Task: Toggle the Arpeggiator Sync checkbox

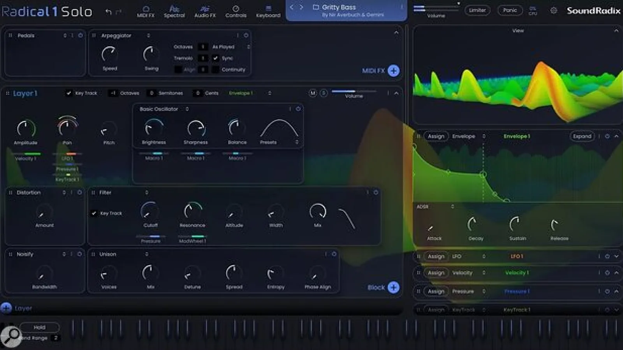Action: point(215,58)
